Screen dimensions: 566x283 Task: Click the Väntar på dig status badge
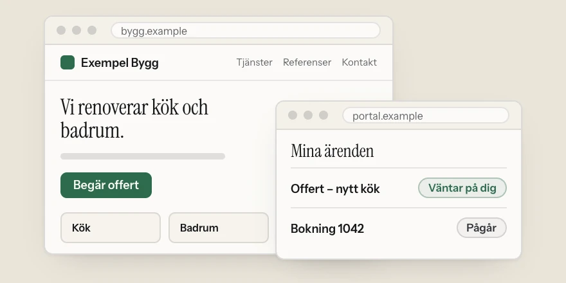click(462, 188)
